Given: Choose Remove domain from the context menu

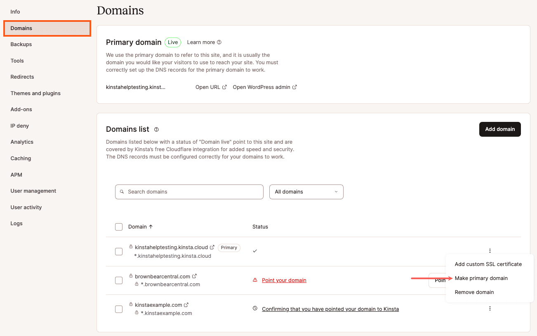Looking at the screenshot, I should 474,292.
